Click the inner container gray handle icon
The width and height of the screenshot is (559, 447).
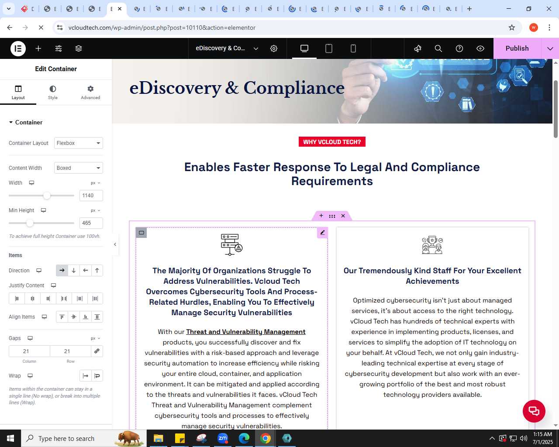(x=141, y=233)
